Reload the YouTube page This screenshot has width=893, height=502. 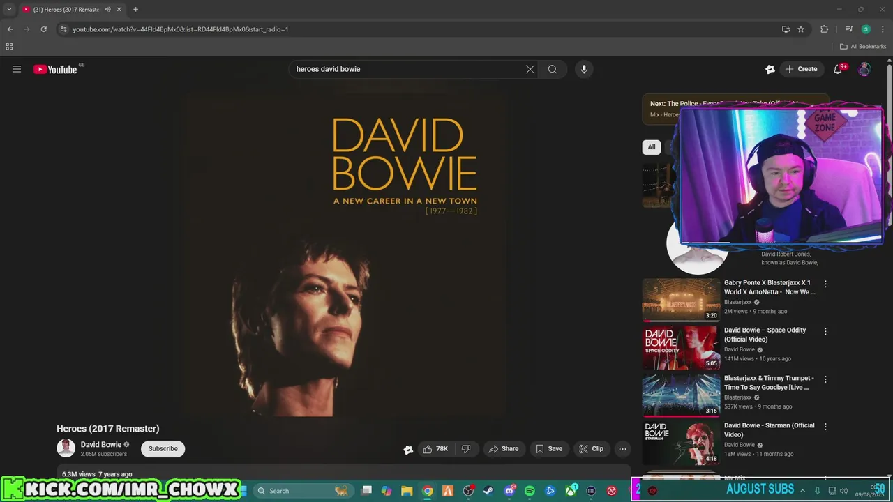click(x=43, y=29)
